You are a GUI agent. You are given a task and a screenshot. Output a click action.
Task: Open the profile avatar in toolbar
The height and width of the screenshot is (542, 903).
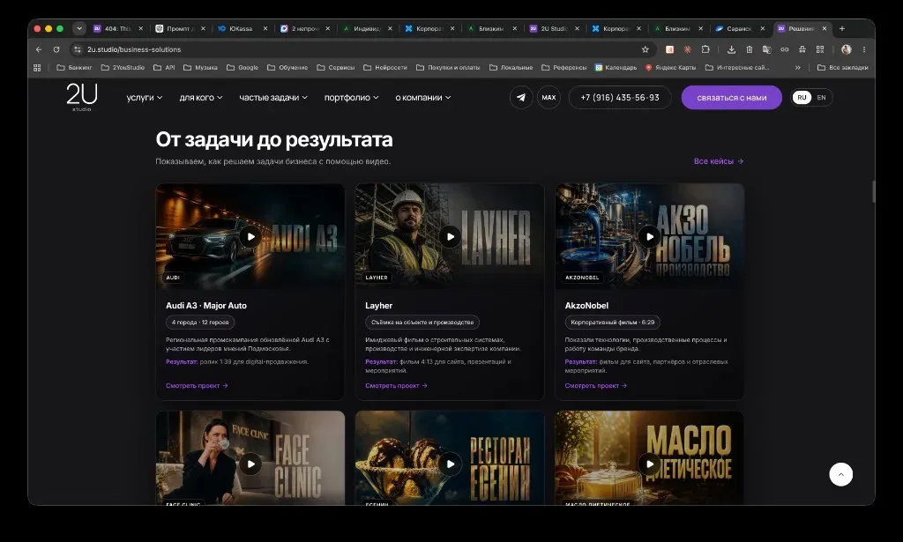[846, 49]
